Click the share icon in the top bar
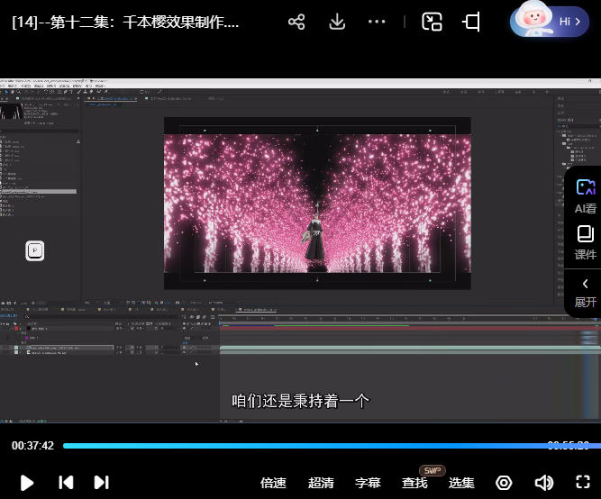Viewport: 601px width, 499px height. point(296,22)
